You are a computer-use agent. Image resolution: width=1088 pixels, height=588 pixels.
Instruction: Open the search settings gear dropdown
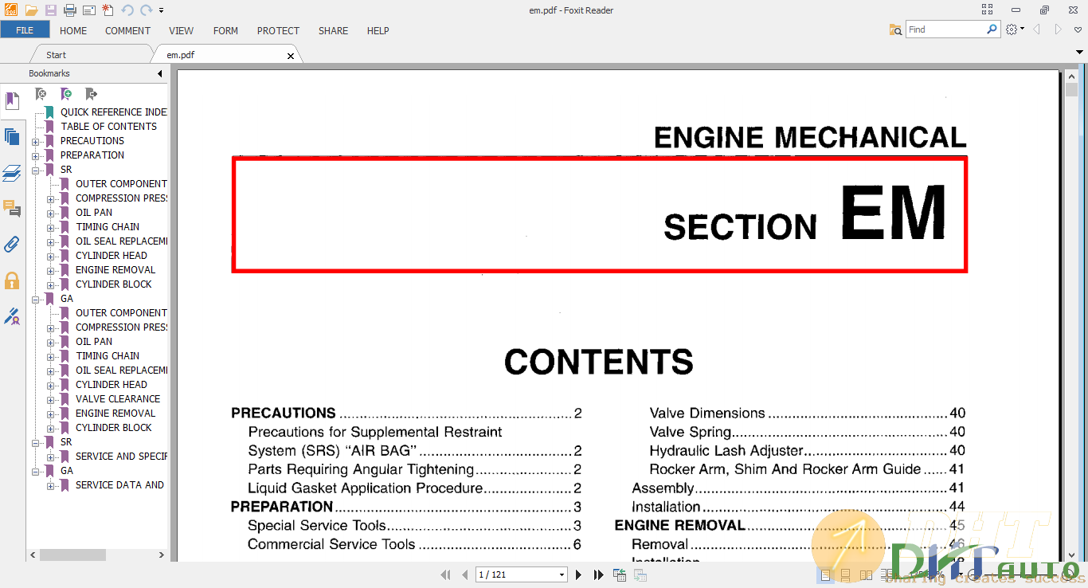1015,29
